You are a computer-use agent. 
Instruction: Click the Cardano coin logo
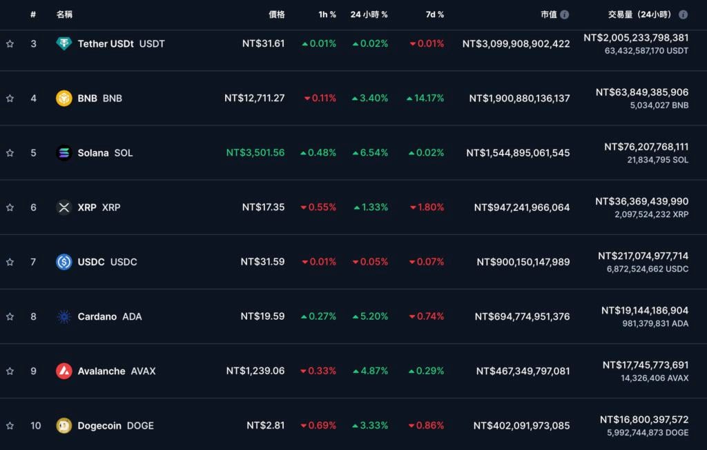coord(64,316)
